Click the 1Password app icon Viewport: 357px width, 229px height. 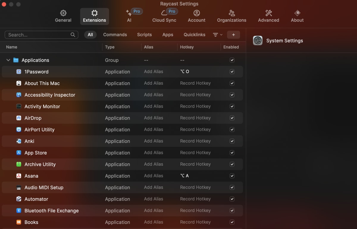coord(19,72)
